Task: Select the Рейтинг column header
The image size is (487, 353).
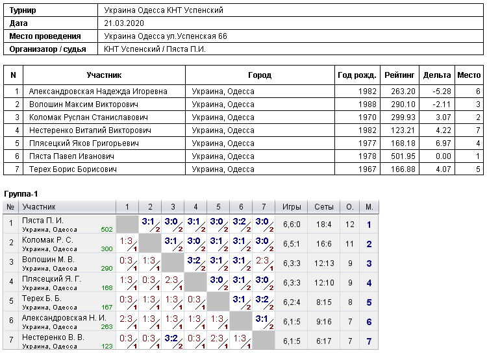Action: pyautogui.click(x=399, y=75)
